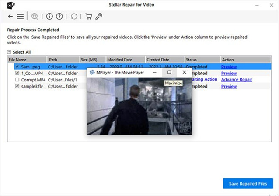Uncheck the 1_Co...MP4 file checkbox
Screen dimensions: 279x196
(x=17, y=74)
